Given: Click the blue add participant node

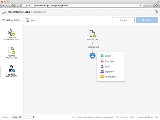Looking at the screenshot, I should [x=92, y=56].
